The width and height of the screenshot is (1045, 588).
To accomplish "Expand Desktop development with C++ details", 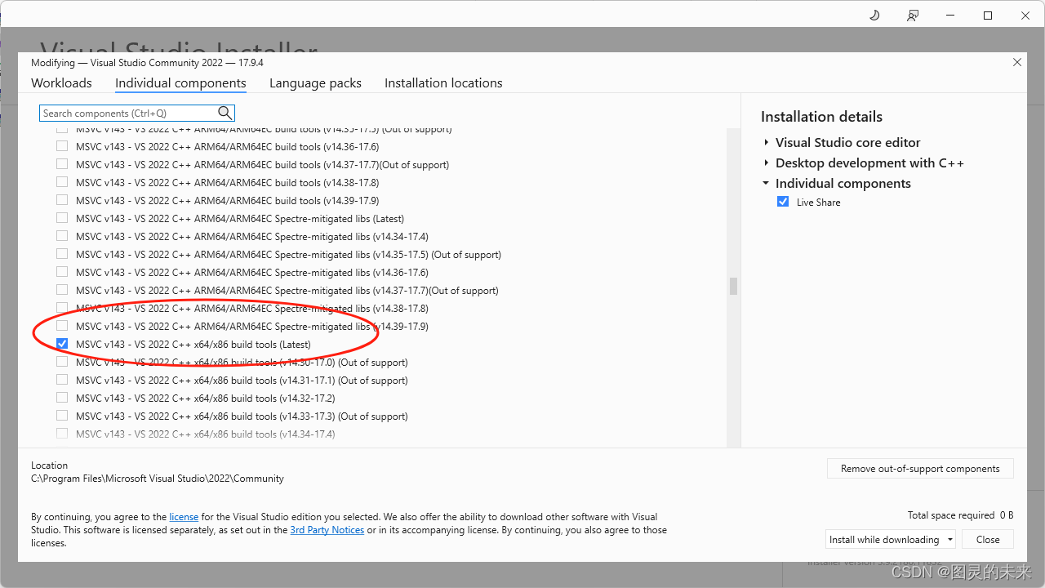I will tap(767, 163).
